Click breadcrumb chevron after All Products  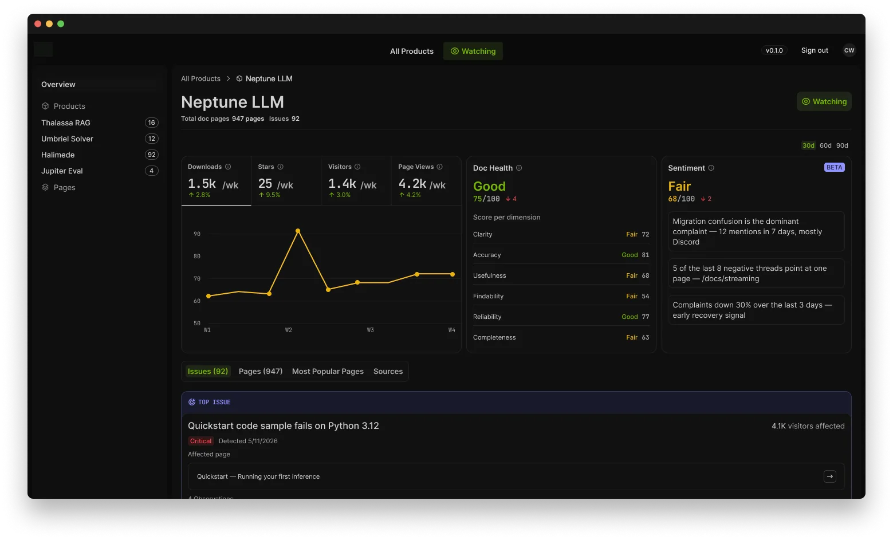[228, 79]
